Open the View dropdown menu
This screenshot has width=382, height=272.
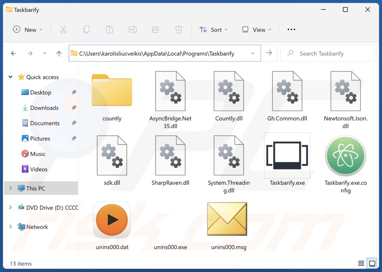pyautogui.click(x=257, y=29)
